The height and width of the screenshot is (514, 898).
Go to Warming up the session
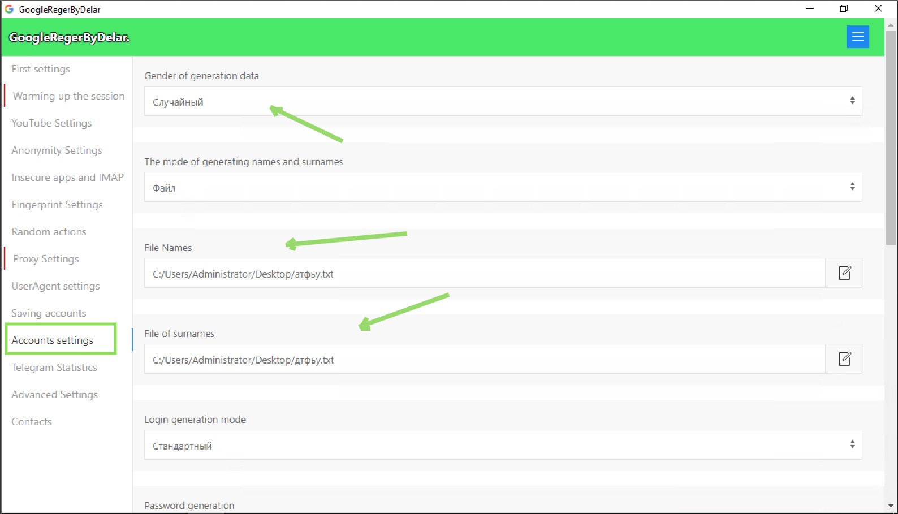point(68,96)
